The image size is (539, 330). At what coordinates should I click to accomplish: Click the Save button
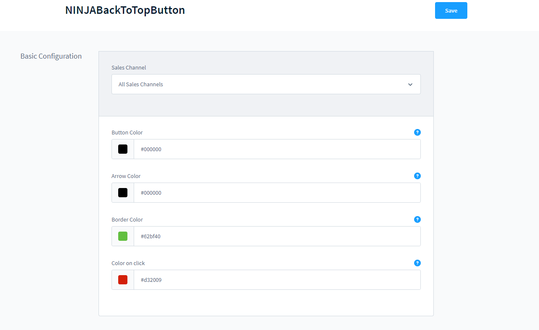coord(451,10)
